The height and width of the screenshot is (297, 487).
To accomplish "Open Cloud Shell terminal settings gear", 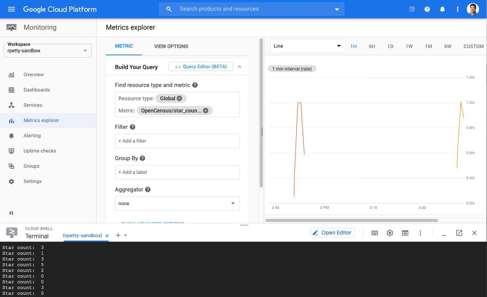I will 390,233.
